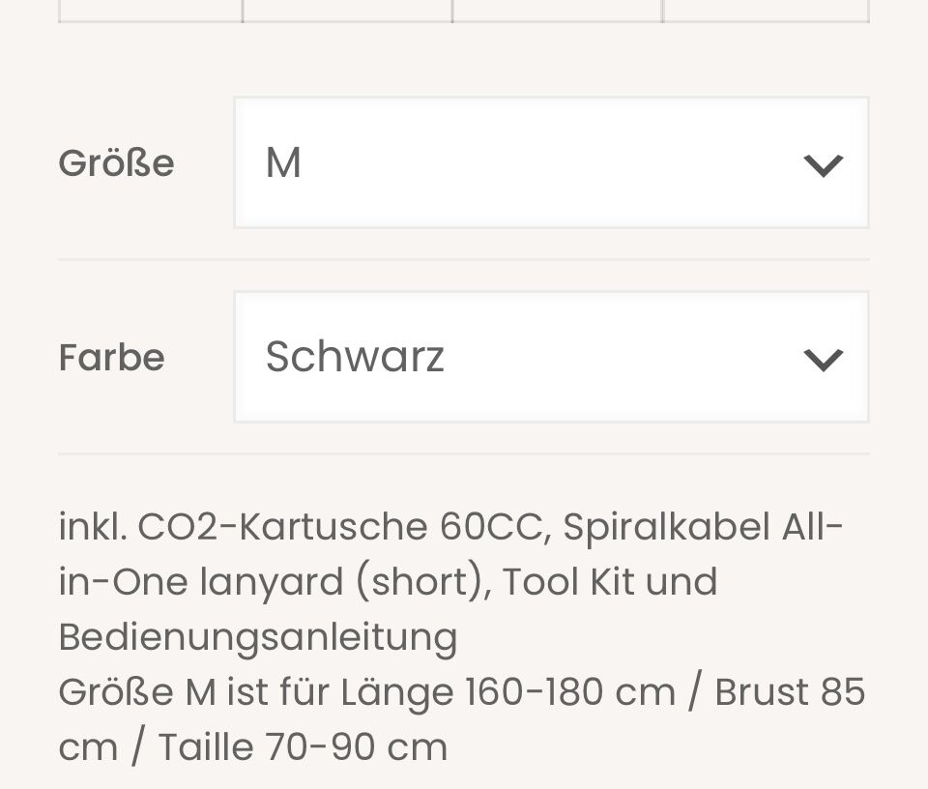
Task: Click the selected size value "M"
Action: point(284,162)
